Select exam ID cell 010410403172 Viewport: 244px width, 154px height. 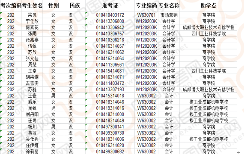pos(110,15)
